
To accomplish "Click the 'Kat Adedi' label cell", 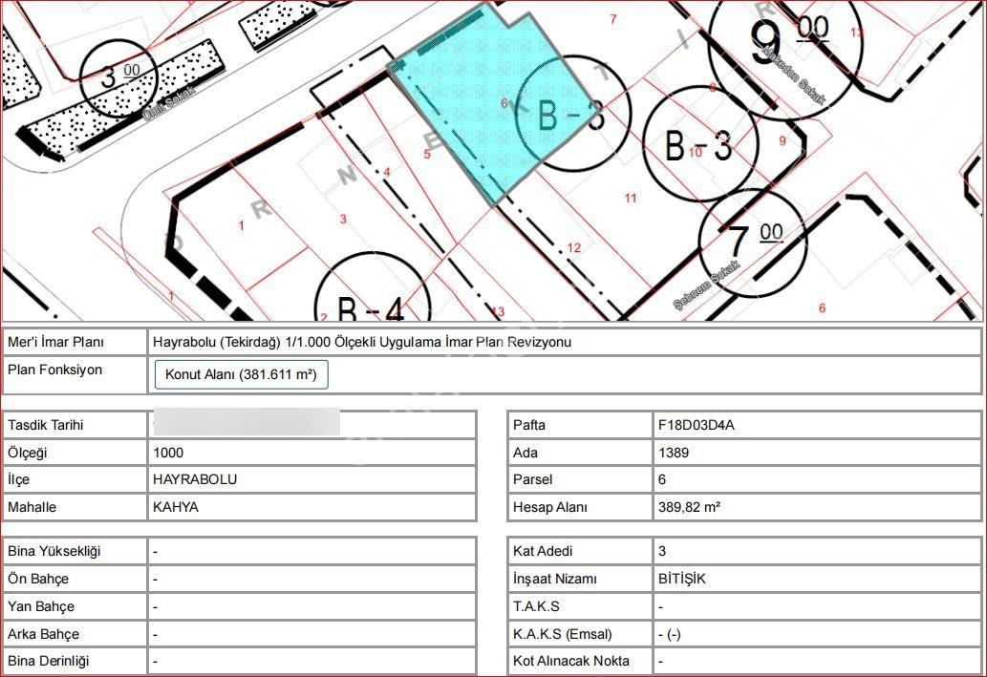I will point(580,551).
